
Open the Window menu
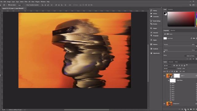pyautogui.click(x=43, y=2)
